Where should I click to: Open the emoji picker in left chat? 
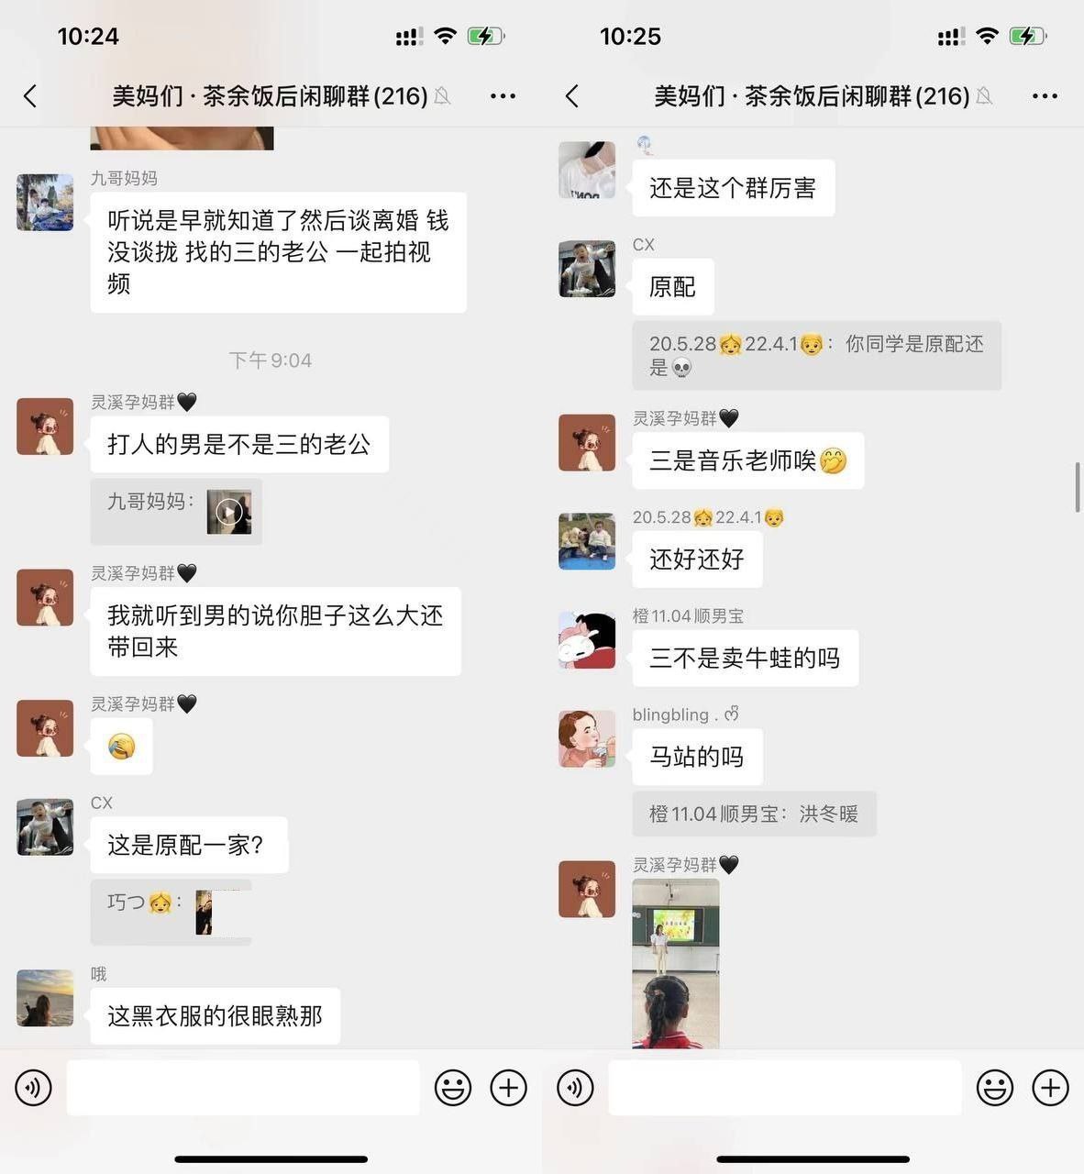click(452, 1088)
